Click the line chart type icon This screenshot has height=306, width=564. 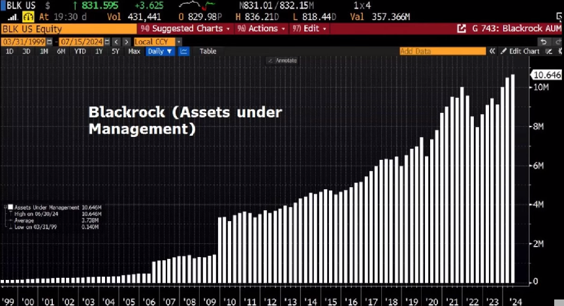pos(183,52)
